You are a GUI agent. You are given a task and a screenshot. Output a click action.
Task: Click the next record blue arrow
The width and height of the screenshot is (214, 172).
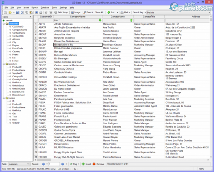pos(62,164)
